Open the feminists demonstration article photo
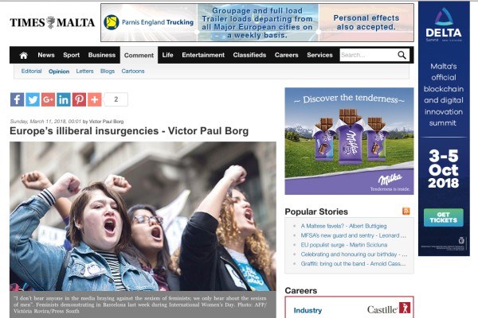 (143, 216)
